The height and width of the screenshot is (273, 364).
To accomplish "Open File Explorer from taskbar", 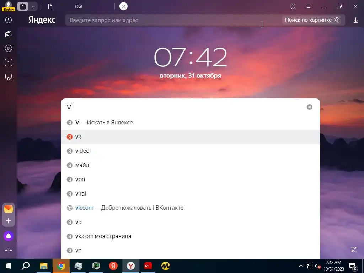I will click(x=43, y=266).
